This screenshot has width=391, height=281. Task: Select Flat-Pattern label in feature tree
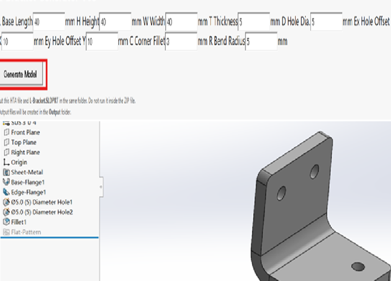pyautogui.click(x=26, y=232)
